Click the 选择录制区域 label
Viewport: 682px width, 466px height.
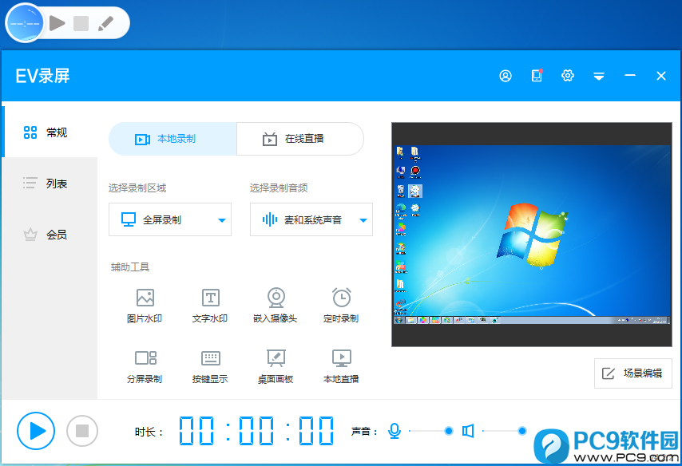137,188
